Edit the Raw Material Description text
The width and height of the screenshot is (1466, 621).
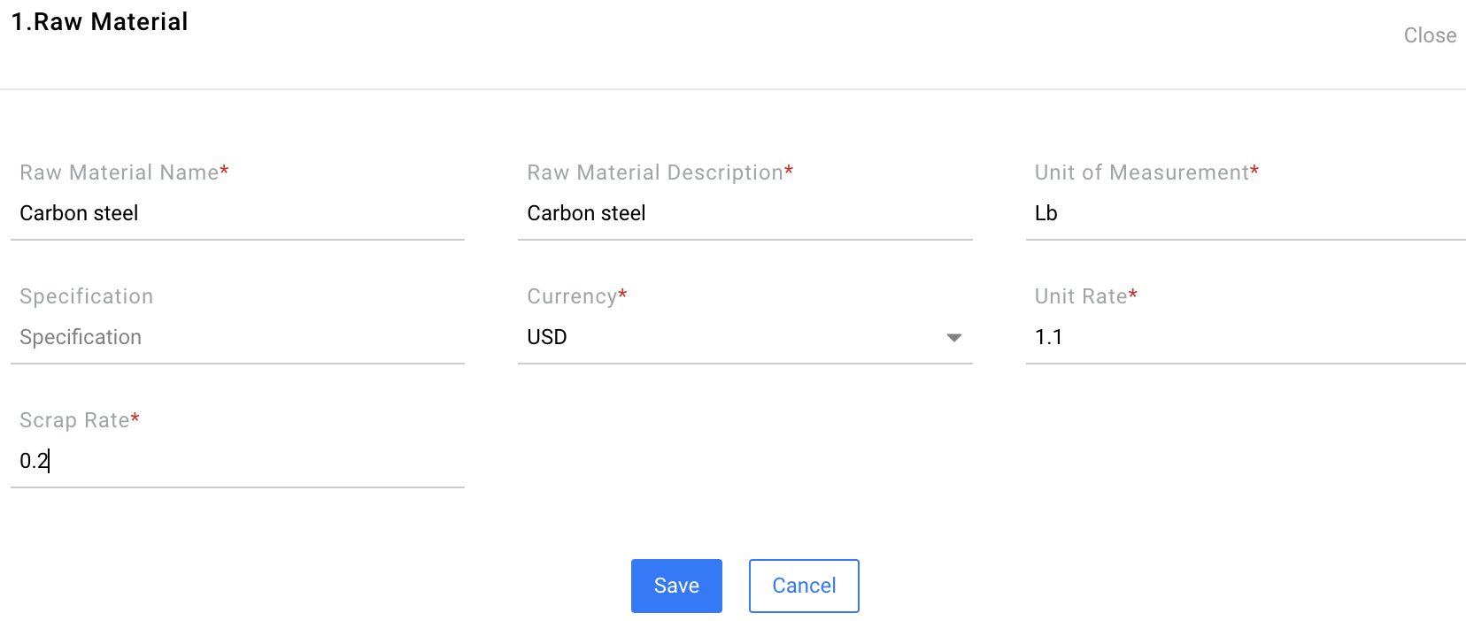pyautogui.click(x=744, y=213)
